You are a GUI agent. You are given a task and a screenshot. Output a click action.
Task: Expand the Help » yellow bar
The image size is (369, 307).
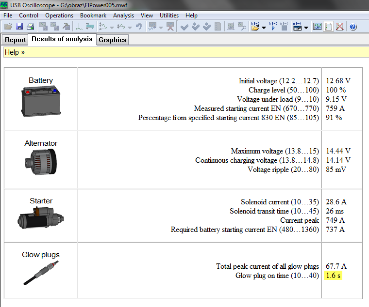[x=15, y=52]
